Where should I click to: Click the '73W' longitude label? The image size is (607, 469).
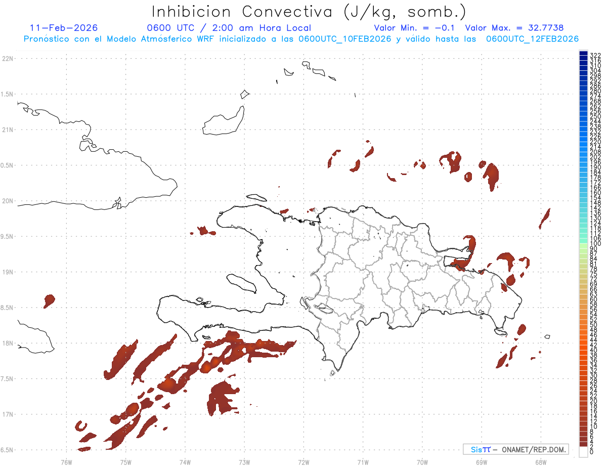(244, 462)
